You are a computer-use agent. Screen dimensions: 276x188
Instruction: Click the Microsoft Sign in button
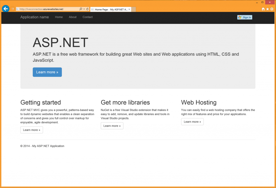point(245,17)
